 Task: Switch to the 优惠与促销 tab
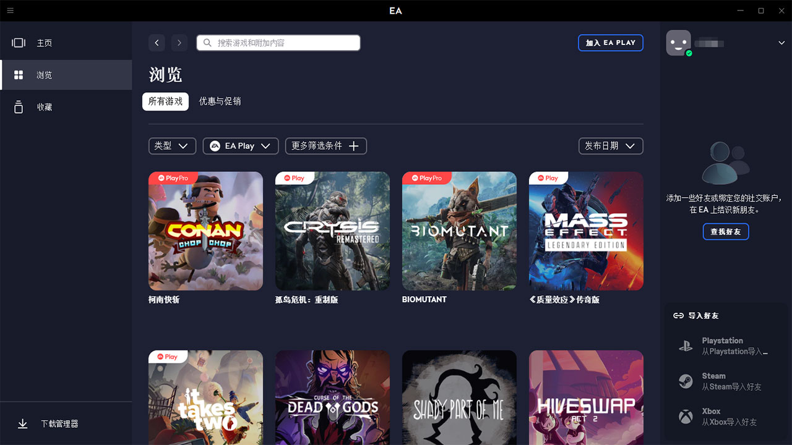(x=220, y=101)
